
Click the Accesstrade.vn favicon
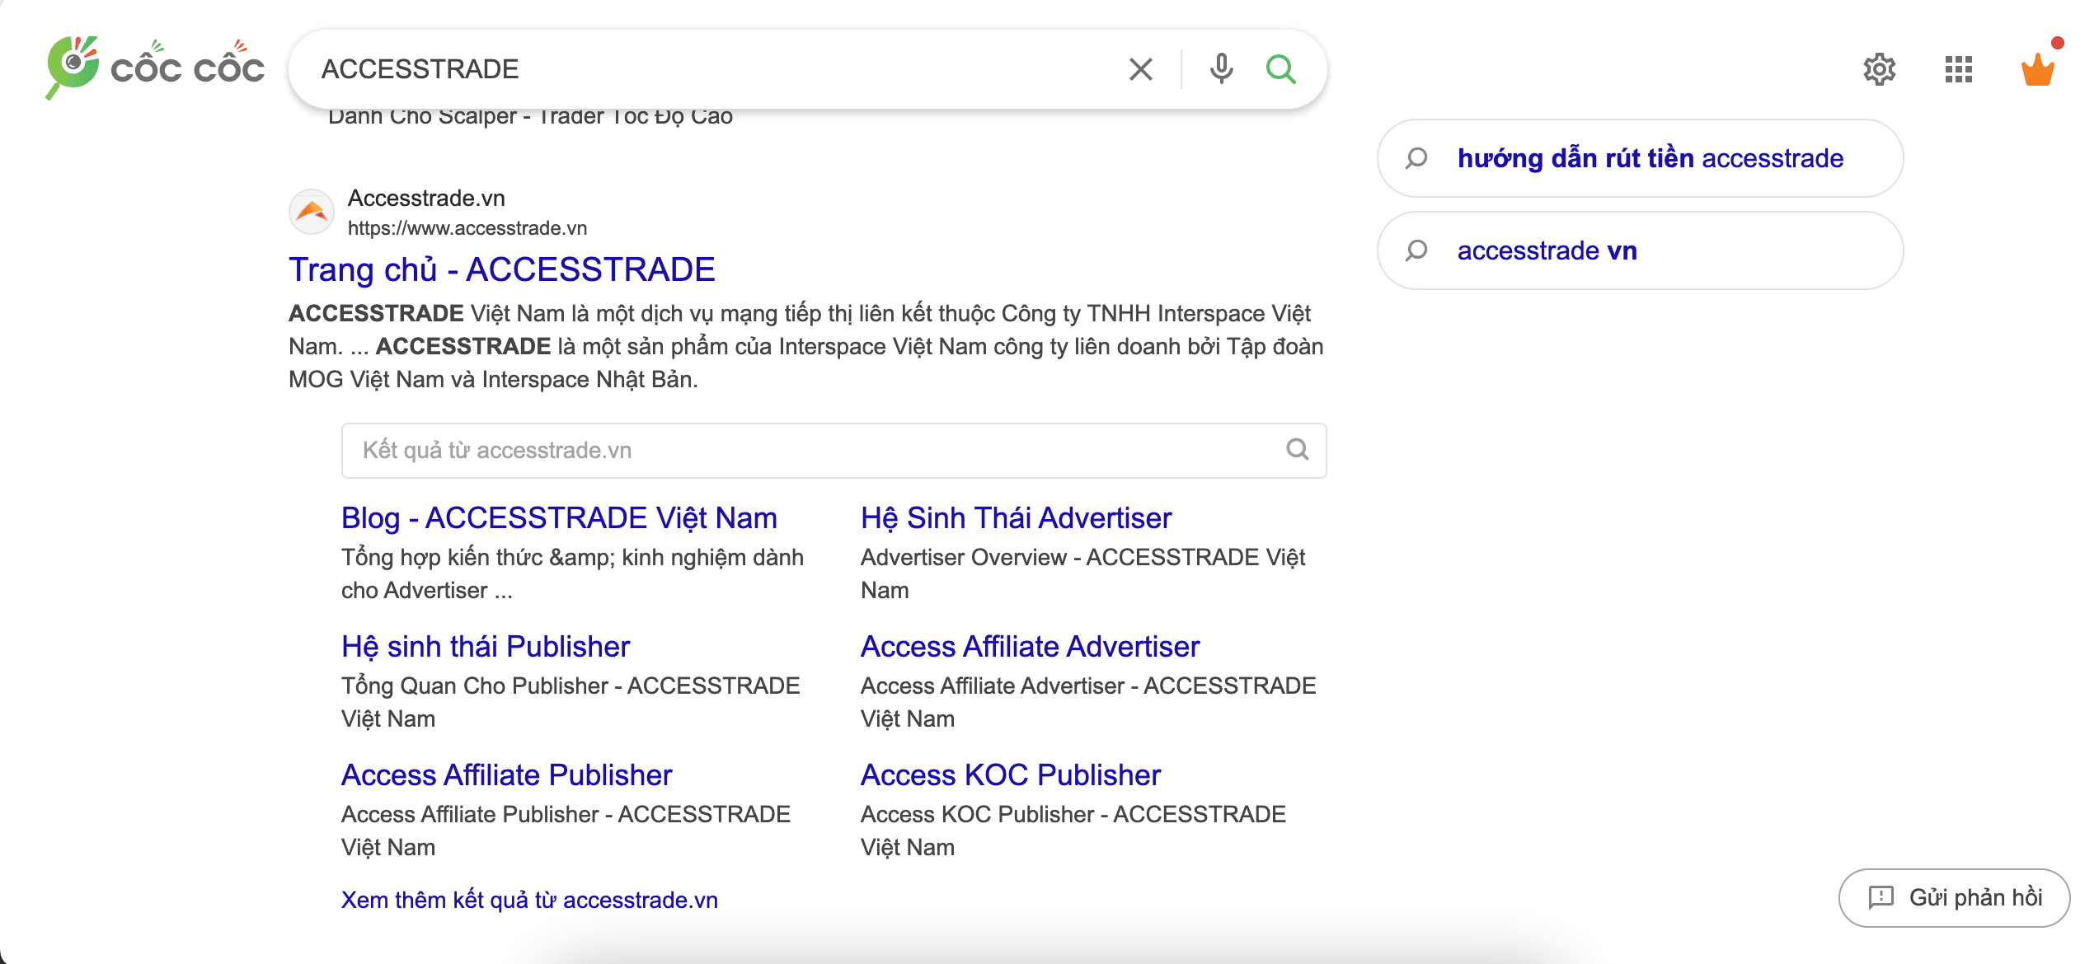tap(312, 213)
